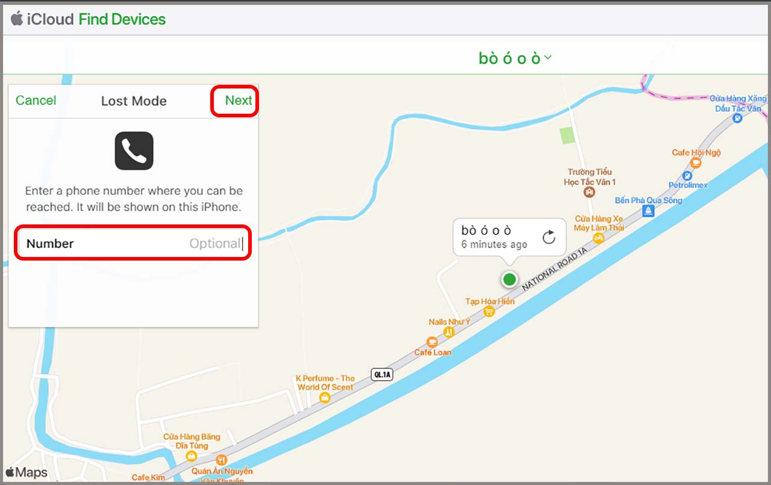Refresh the bò ó o ò device location
Viewport: 771px width, 485px height.
pos(549,237)
